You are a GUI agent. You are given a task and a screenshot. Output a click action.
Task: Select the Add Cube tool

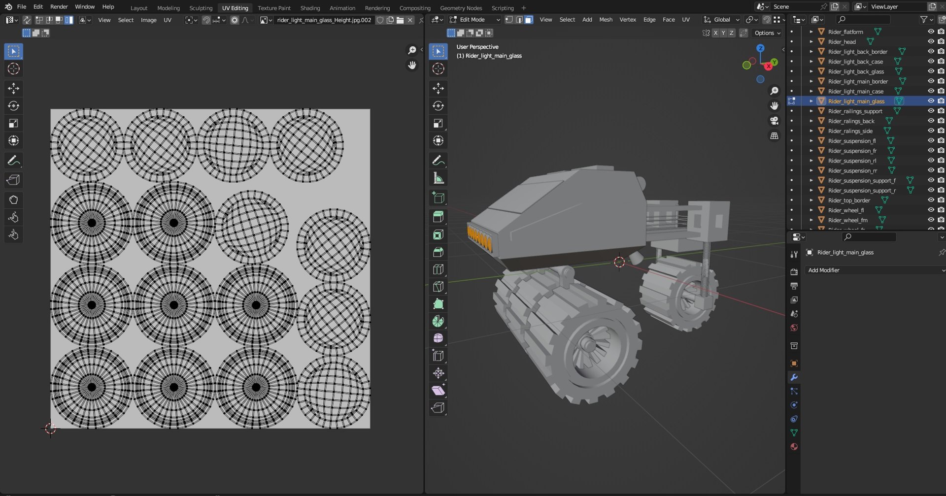tap(438, 198)
